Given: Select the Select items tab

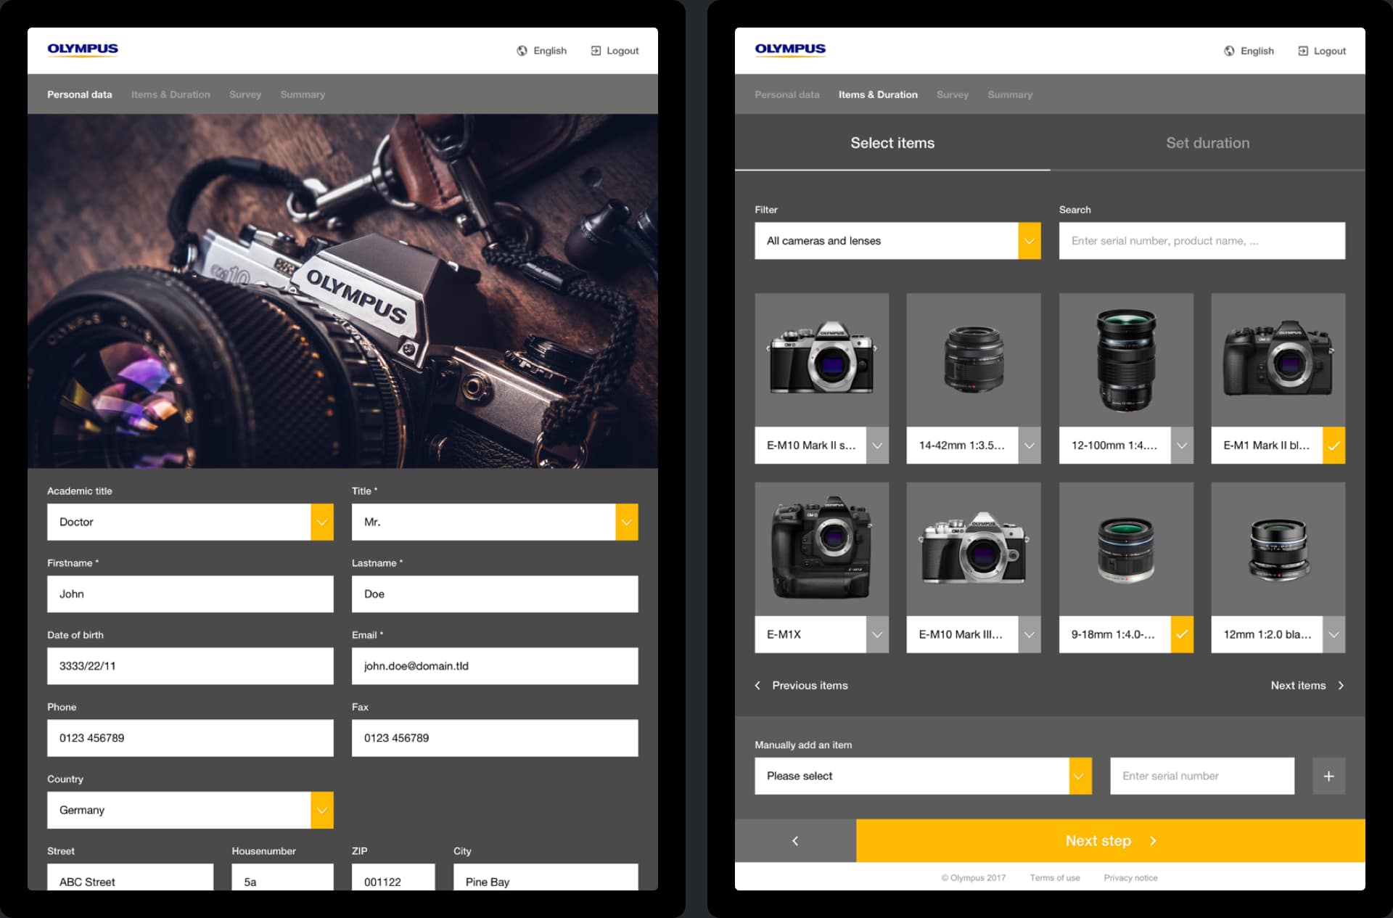Looking at the screenshot, I should pos(892,143).
